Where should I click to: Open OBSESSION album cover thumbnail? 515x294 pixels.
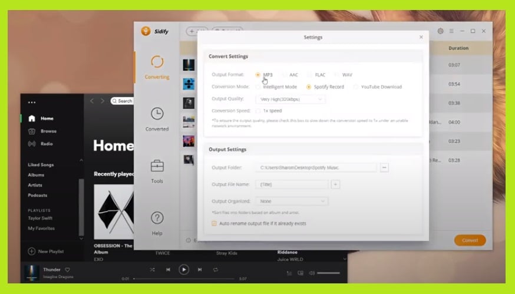[114, 212]
